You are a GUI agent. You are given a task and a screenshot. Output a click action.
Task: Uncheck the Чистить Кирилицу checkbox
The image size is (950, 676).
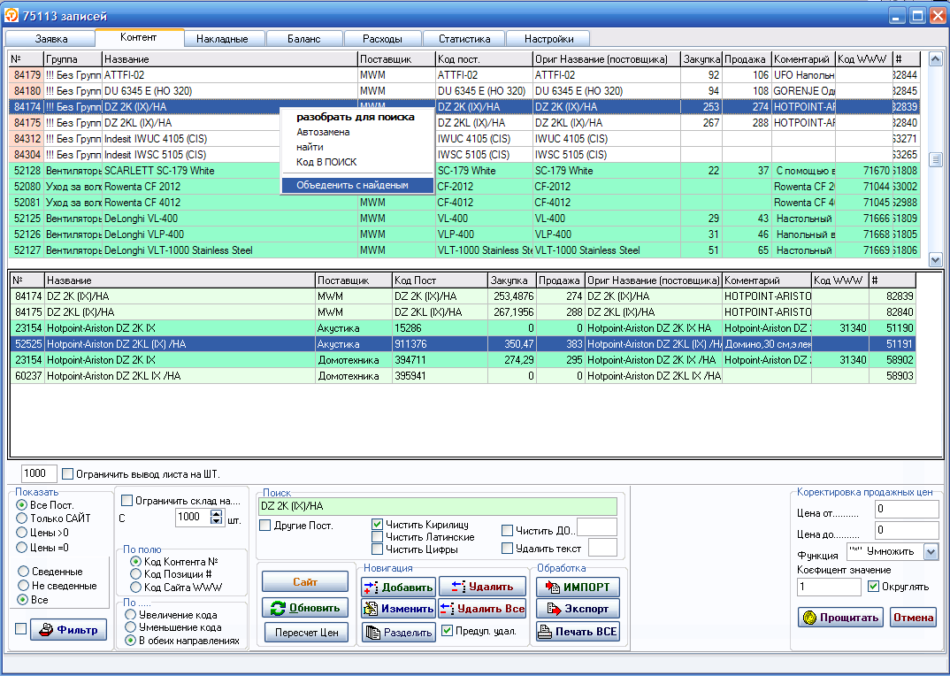click(378, 524)
